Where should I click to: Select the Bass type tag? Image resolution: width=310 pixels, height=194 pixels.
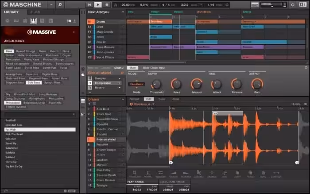pos(9,51)
